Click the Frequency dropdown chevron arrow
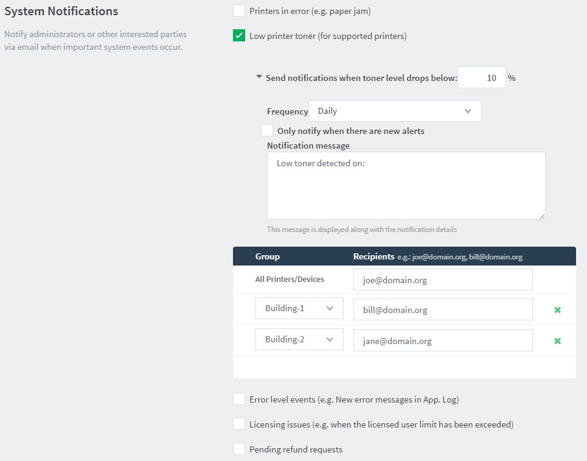 (468, 111)
